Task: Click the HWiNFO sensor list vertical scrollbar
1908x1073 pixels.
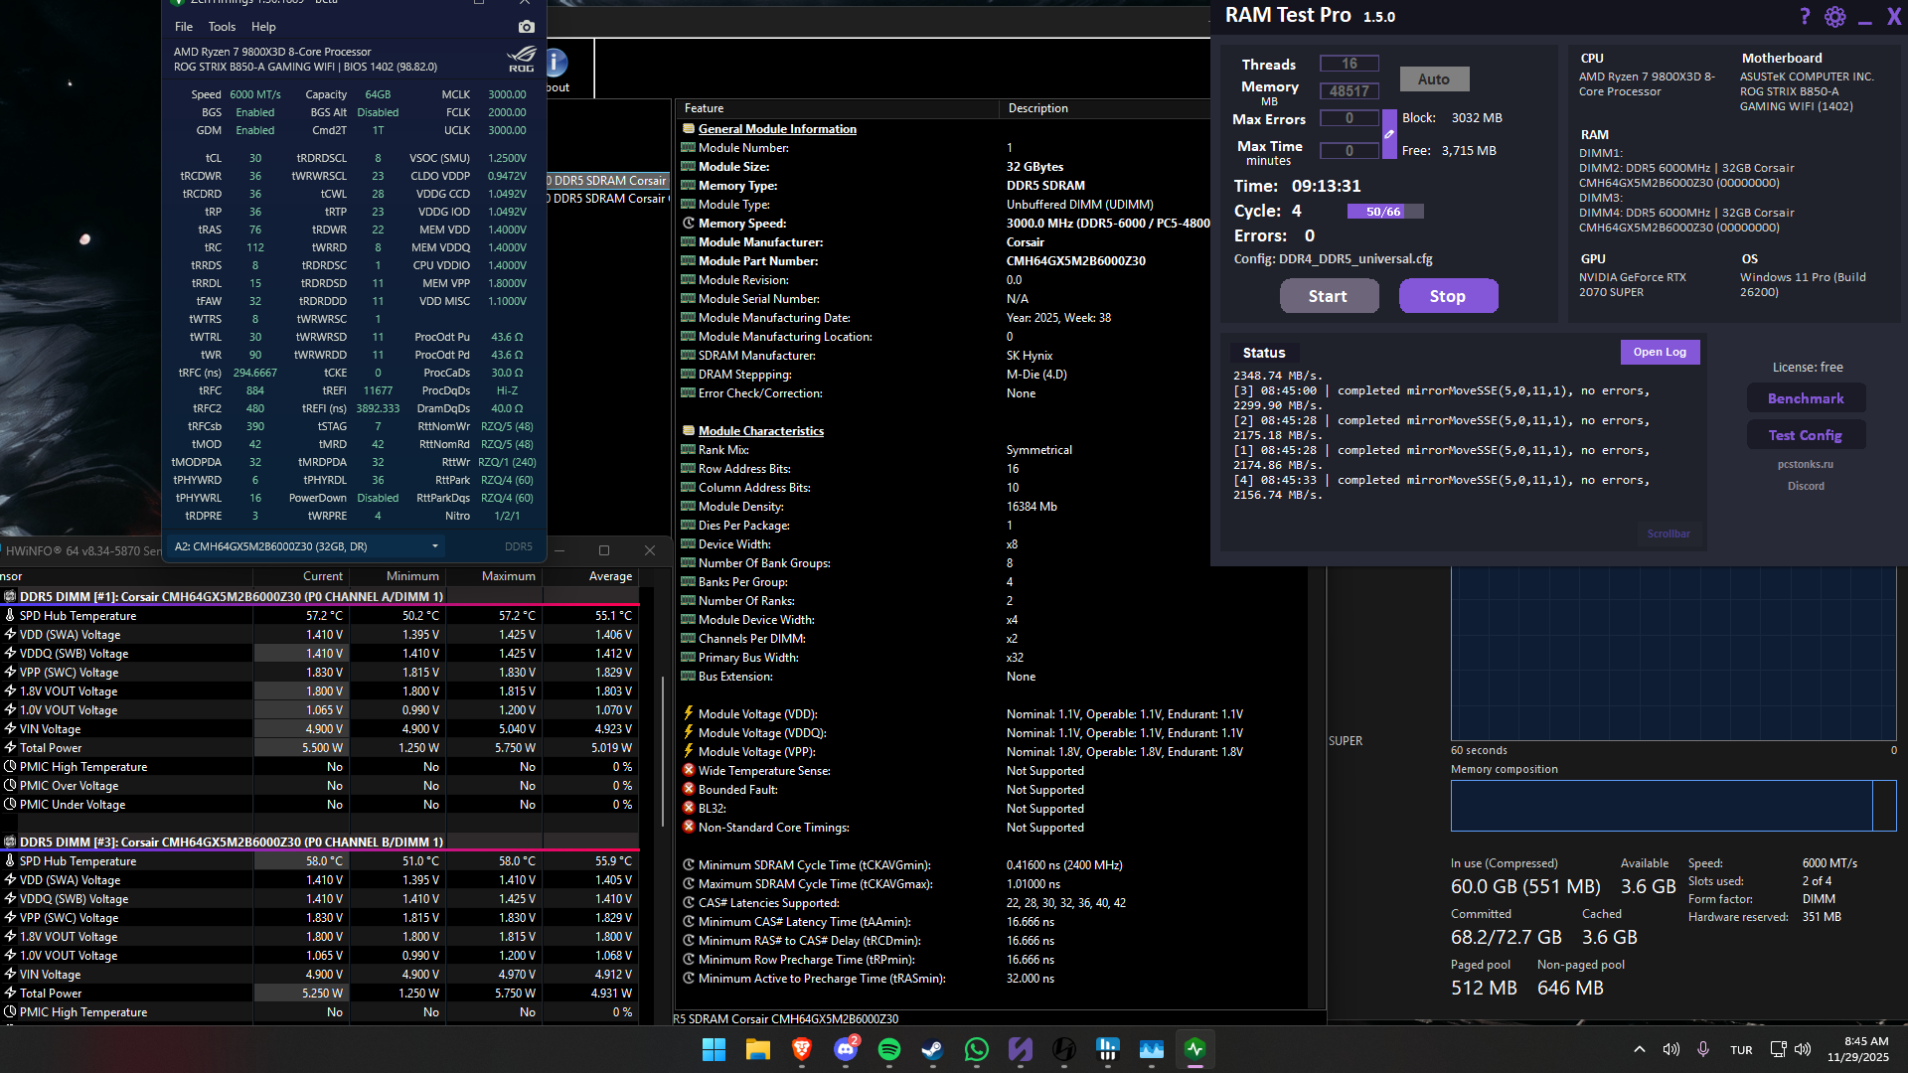Action: click(x=663, y=751)
